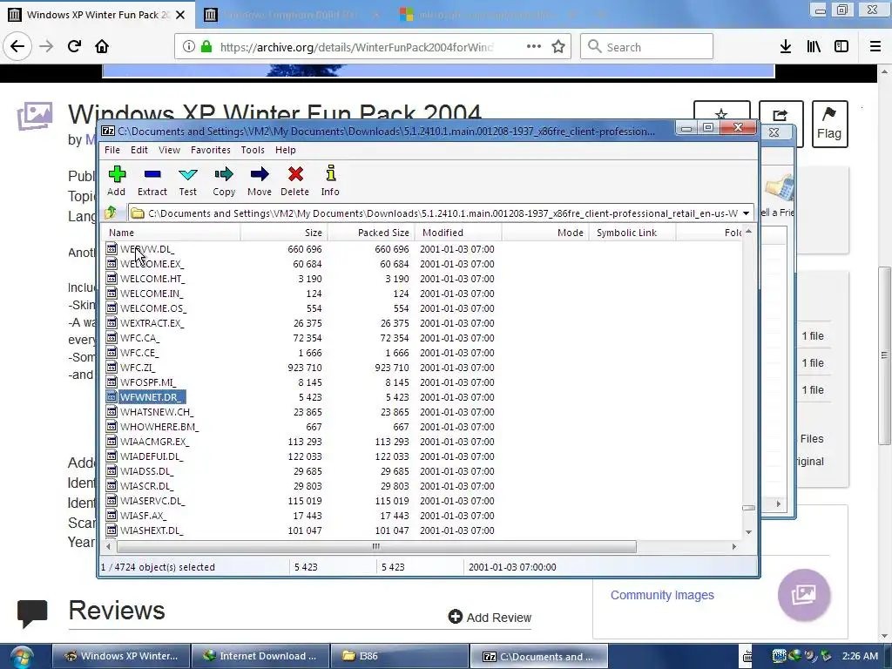892x669 pixels.
Task: Click the horizontal scrollbar right arrow in 7-Zip
Action: point(733,547)
